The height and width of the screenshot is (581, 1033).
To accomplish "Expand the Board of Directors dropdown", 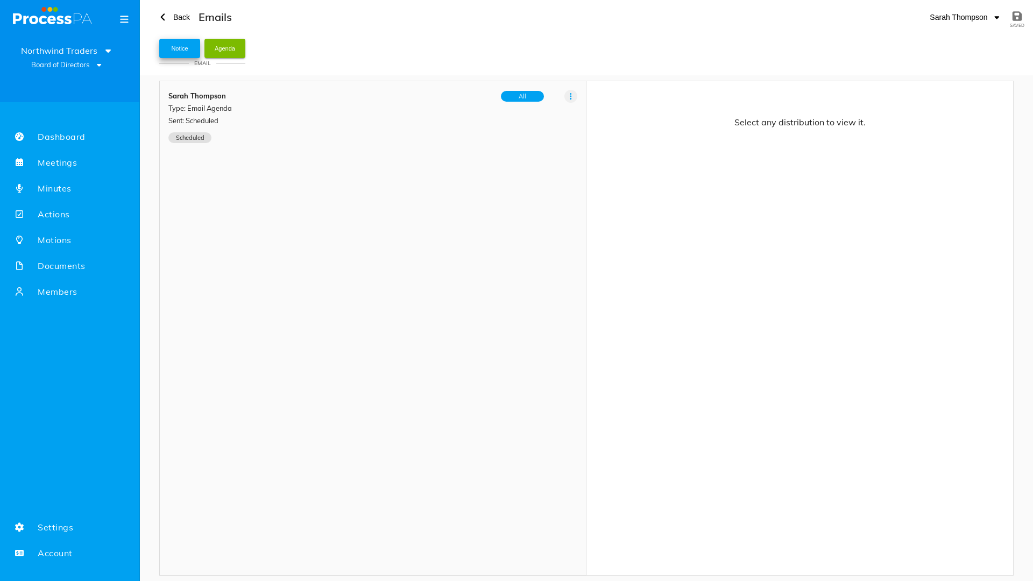I will pos(66,65).
